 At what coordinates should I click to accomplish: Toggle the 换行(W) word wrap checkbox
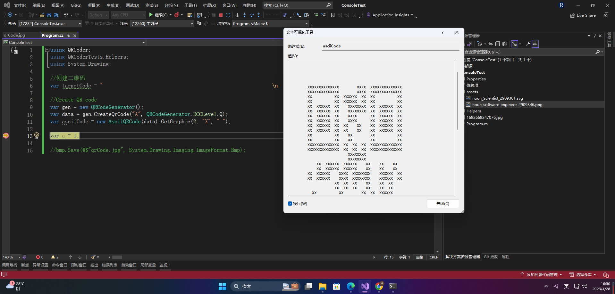point(290,204)
